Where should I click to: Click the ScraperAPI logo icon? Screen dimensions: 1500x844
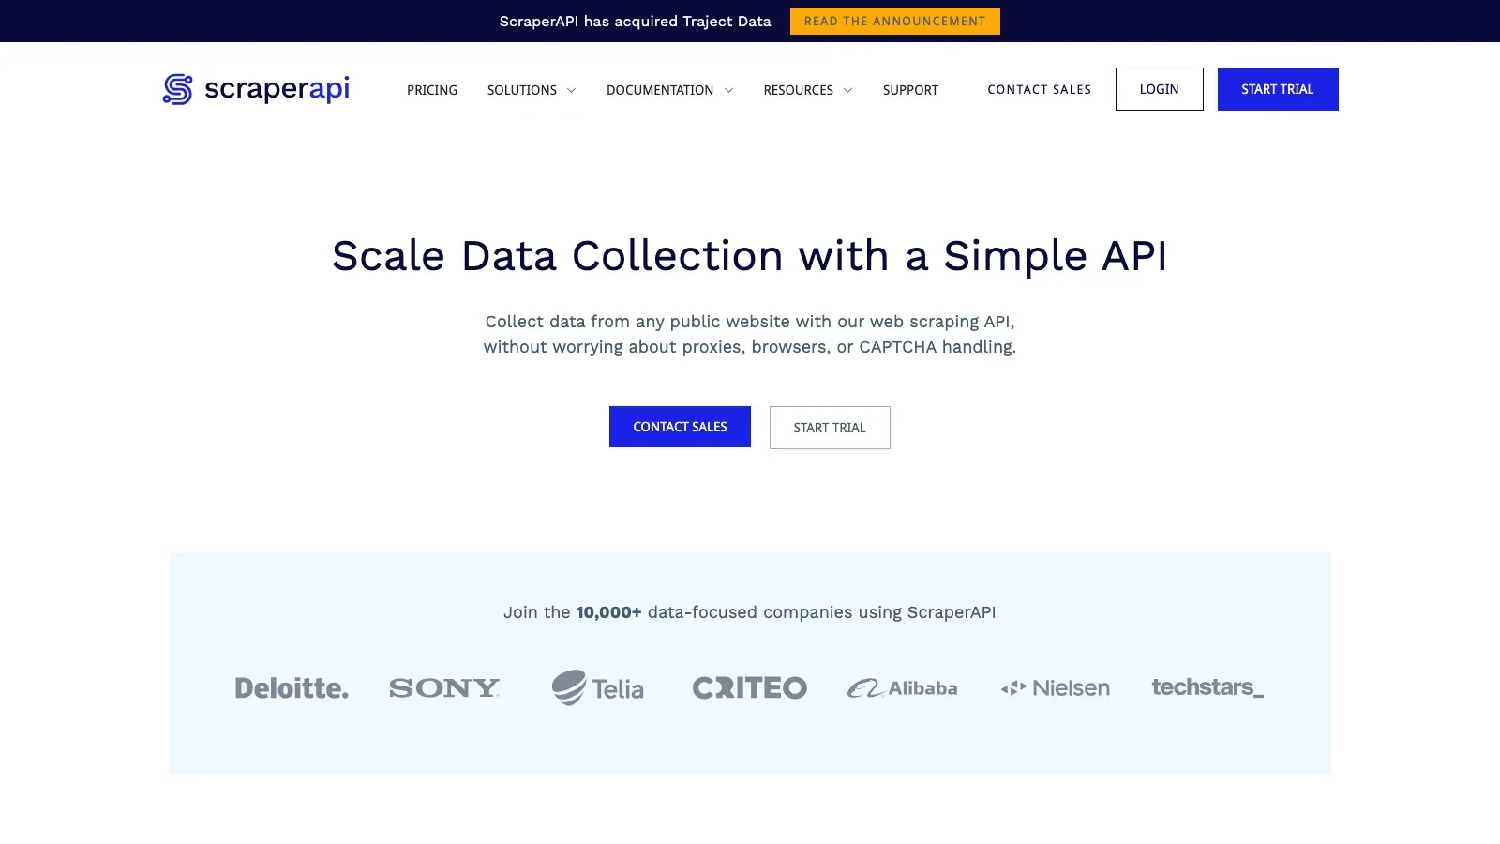[177, 89]
